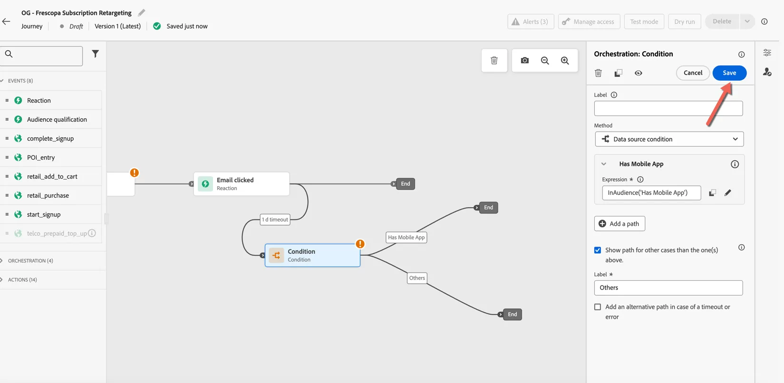Take canvas screenshot with camera icon
Viewport: 784px width, 383px height.
[x=524, y=60]
